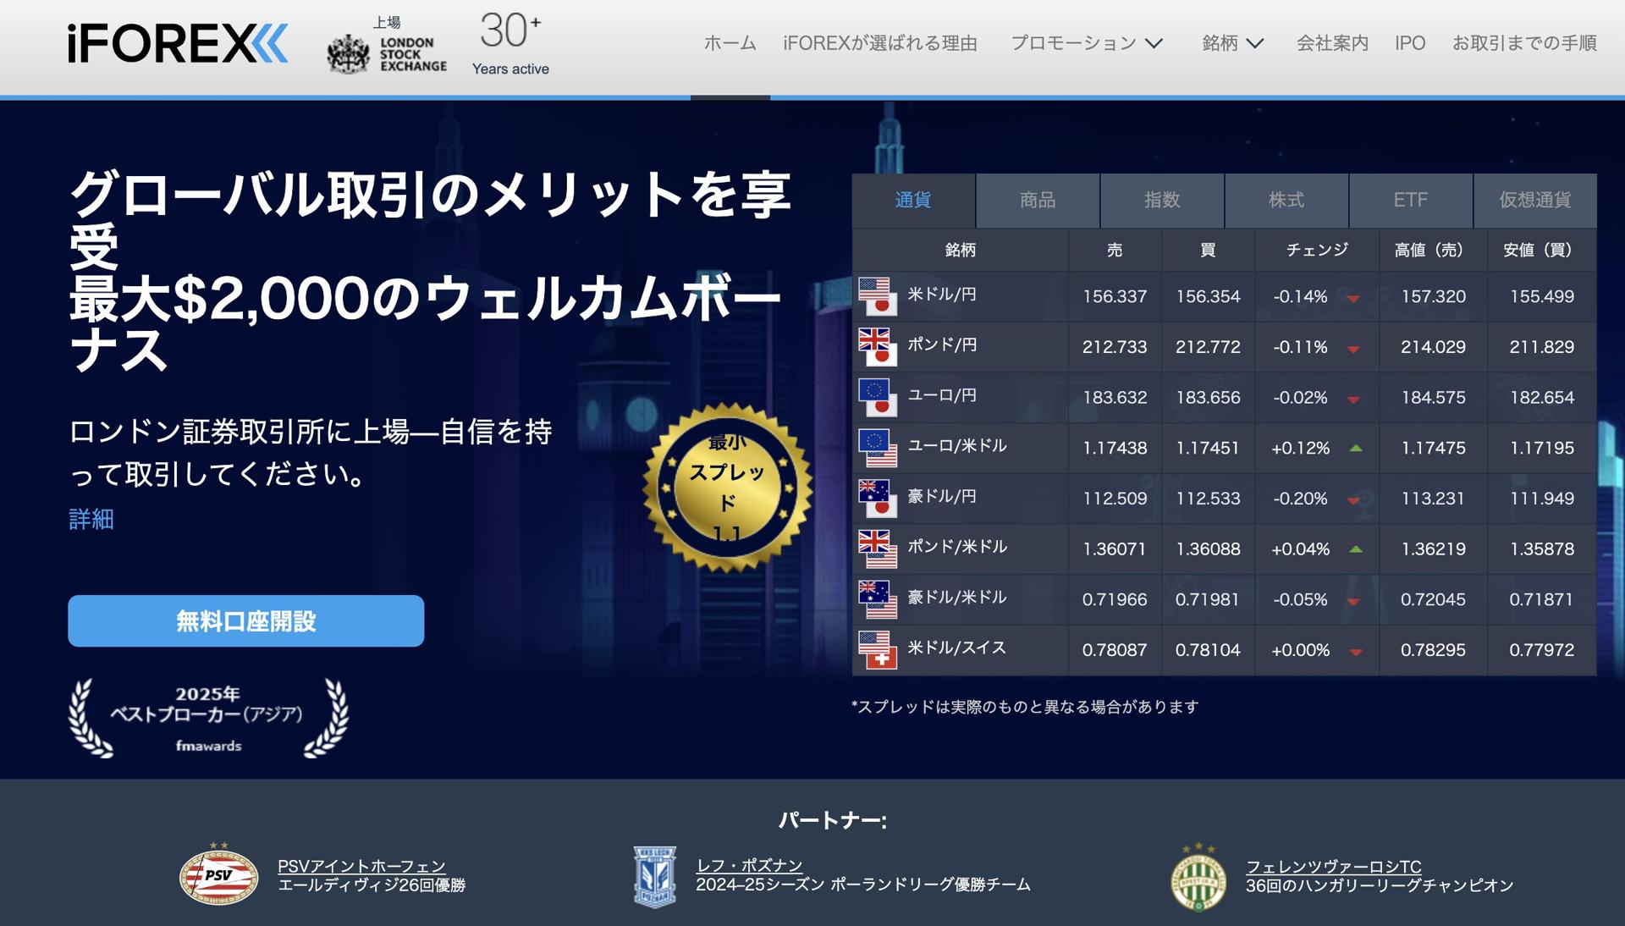Image resolution: width=1625 pixels, height=926 pixels.
Task: Open the フェレンツヴァーロシTC link
Action: pyautogui.click(x=1333, y=866)
